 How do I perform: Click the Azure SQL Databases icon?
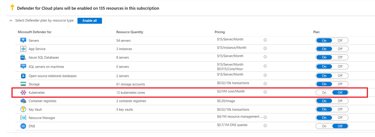click(x=23, y=57)
